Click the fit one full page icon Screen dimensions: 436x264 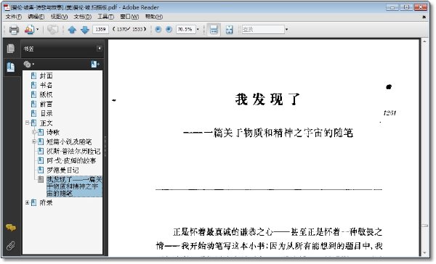229,30
